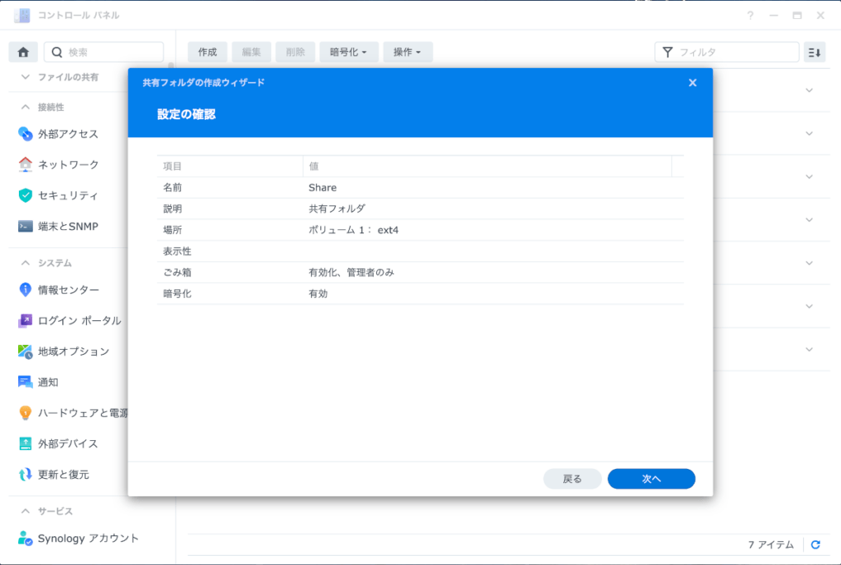The width and height of the screenshot is (841, 565).
Task: Open the Info Center icon
Action: click(25, 289)
